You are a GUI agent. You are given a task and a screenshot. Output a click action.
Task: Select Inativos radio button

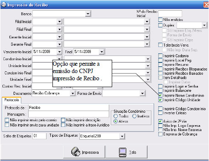coord(134,116)
